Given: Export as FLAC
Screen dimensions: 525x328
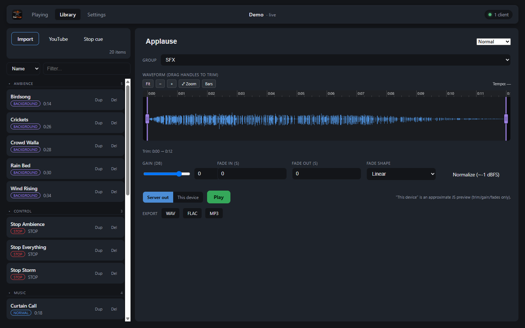Looking at the screenshot, I should point(192,213).
